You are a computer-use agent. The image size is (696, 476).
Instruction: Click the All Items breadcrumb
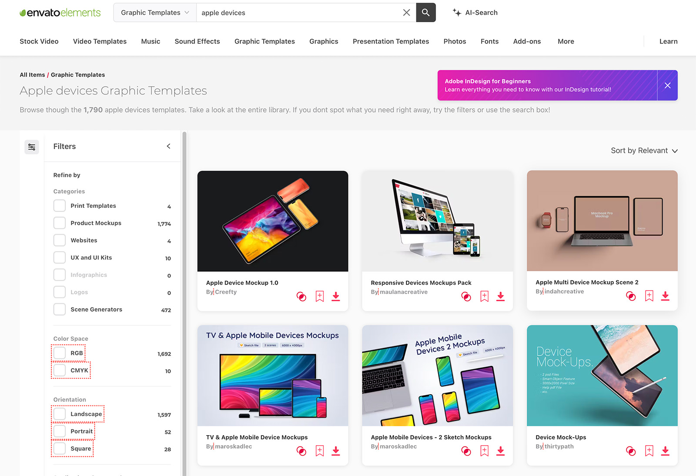pos(32,75)
